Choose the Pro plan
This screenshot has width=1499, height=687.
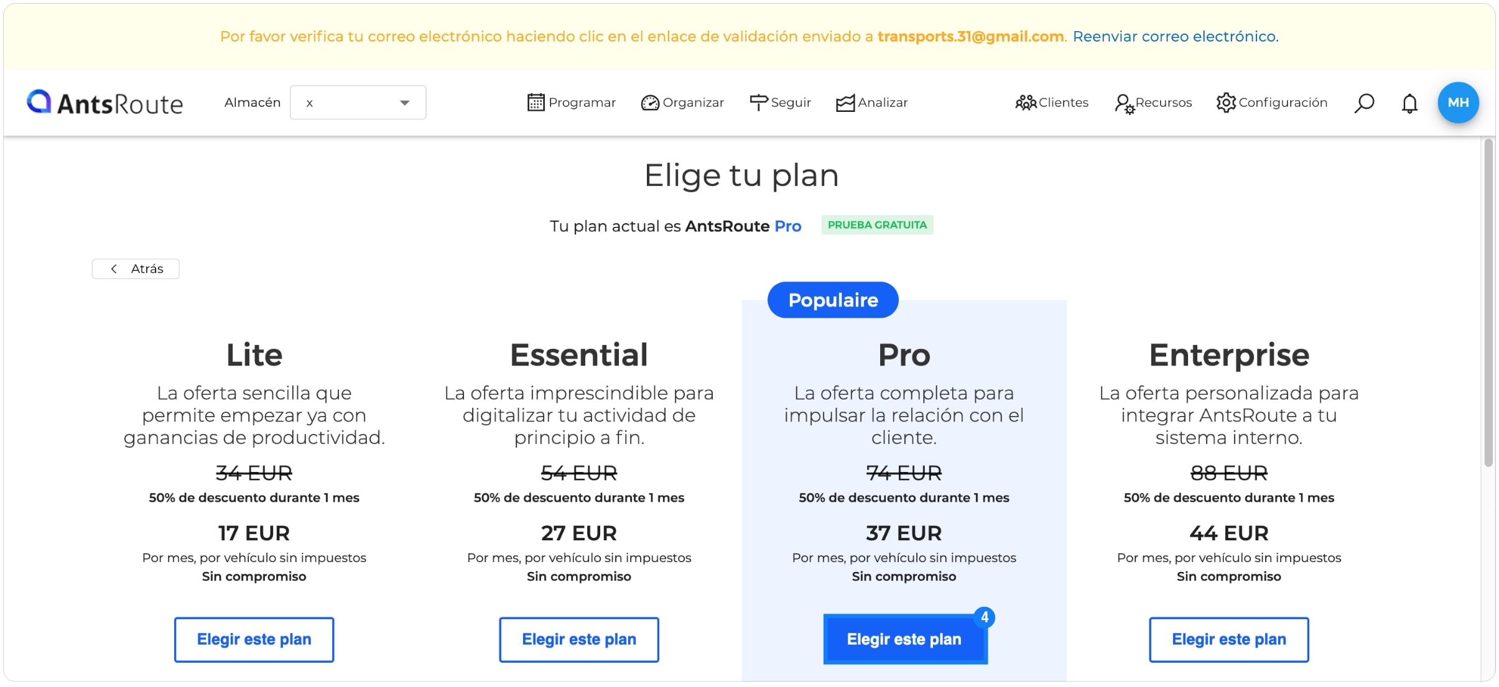[x=905, y=639]
